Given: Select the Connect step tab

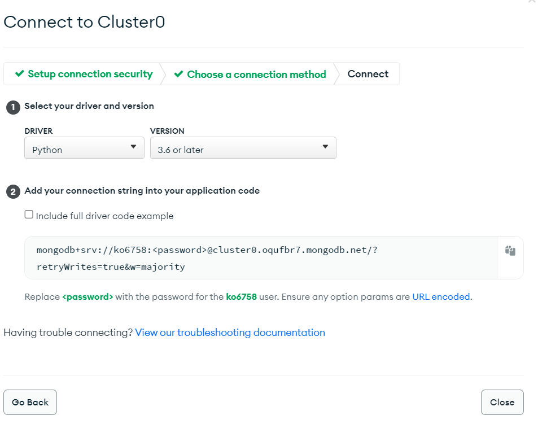Looking at the screenshot, I should (x=368, y=74).
